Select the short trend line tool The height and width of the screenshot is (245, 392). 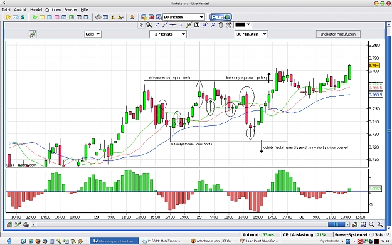pyautogui.click(x=157, y=24)
